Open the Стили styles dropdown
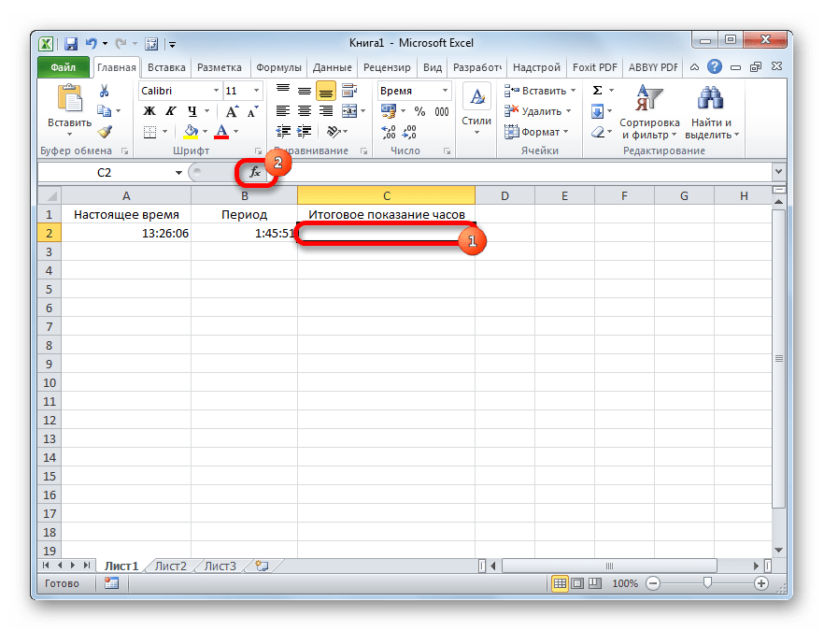Screen dimensions: 824x631 pos(476,111)
